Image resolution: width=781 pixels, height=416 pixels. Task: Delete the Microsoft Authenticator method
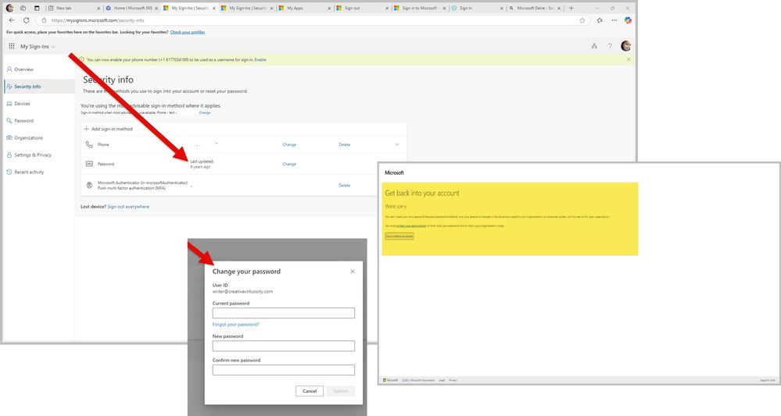click(344, 186)
